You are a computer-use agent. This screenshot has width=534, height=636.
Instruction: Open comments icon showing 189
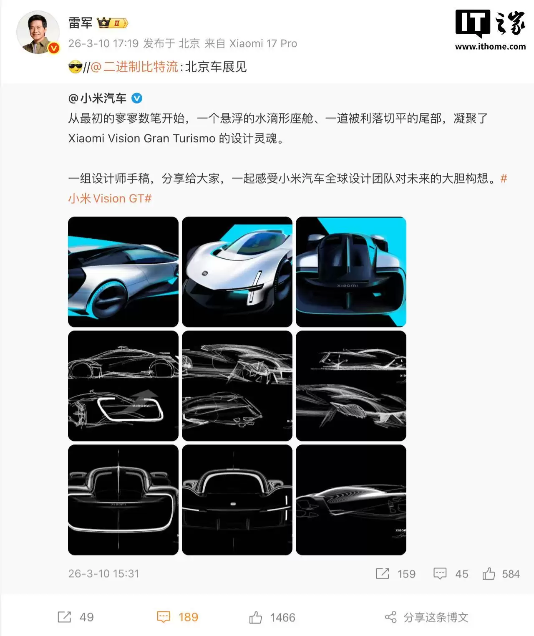click(x=164, y=617)
